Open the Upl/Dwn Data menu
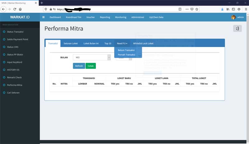This screenshot has height=144, width=249. [x=156, y=17]
